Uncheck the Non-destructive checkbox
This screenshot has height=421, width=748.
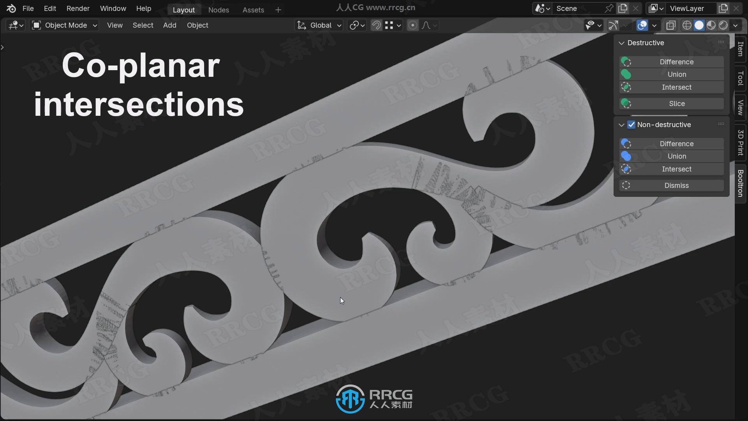631,125
